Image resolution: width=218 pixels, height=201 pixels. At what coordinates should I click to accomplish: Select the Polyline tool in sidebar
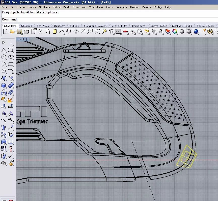pos(4,50)
